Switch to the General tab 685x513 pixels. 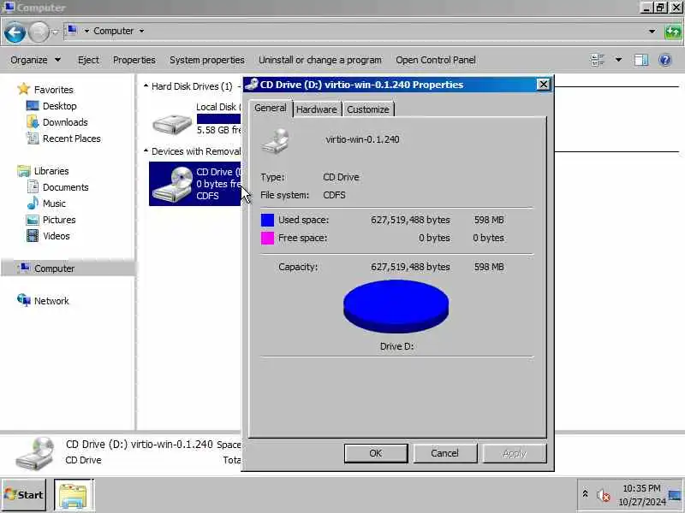pos(271,109)
